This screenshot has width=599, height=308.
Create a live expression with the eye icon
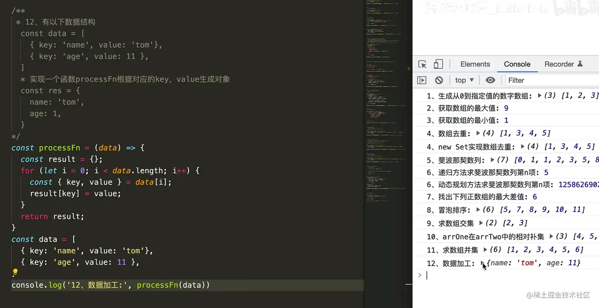point(490,80)
